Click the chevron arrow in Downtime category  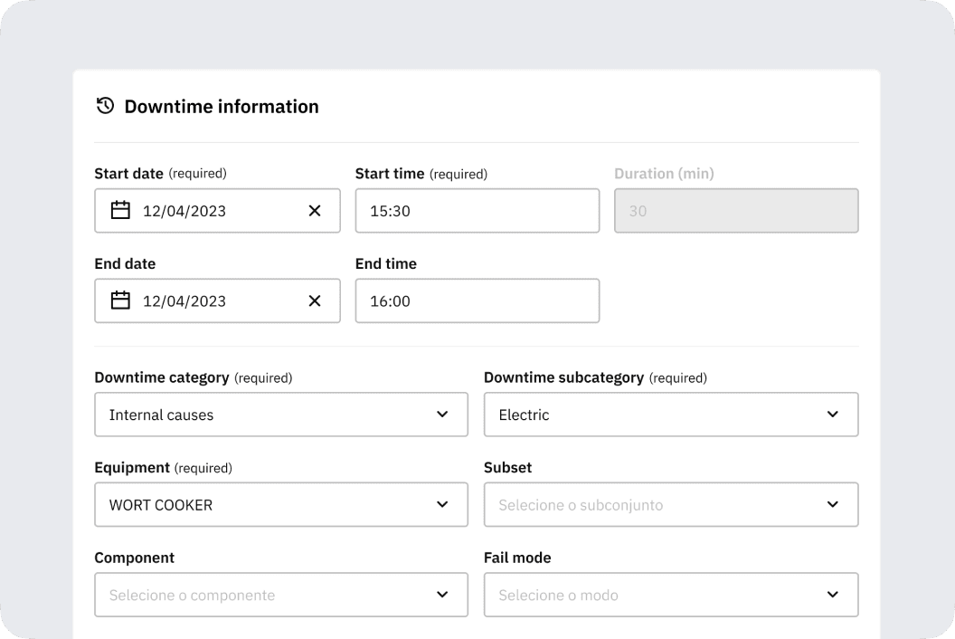pyautogui.click(x=442, y=415)
